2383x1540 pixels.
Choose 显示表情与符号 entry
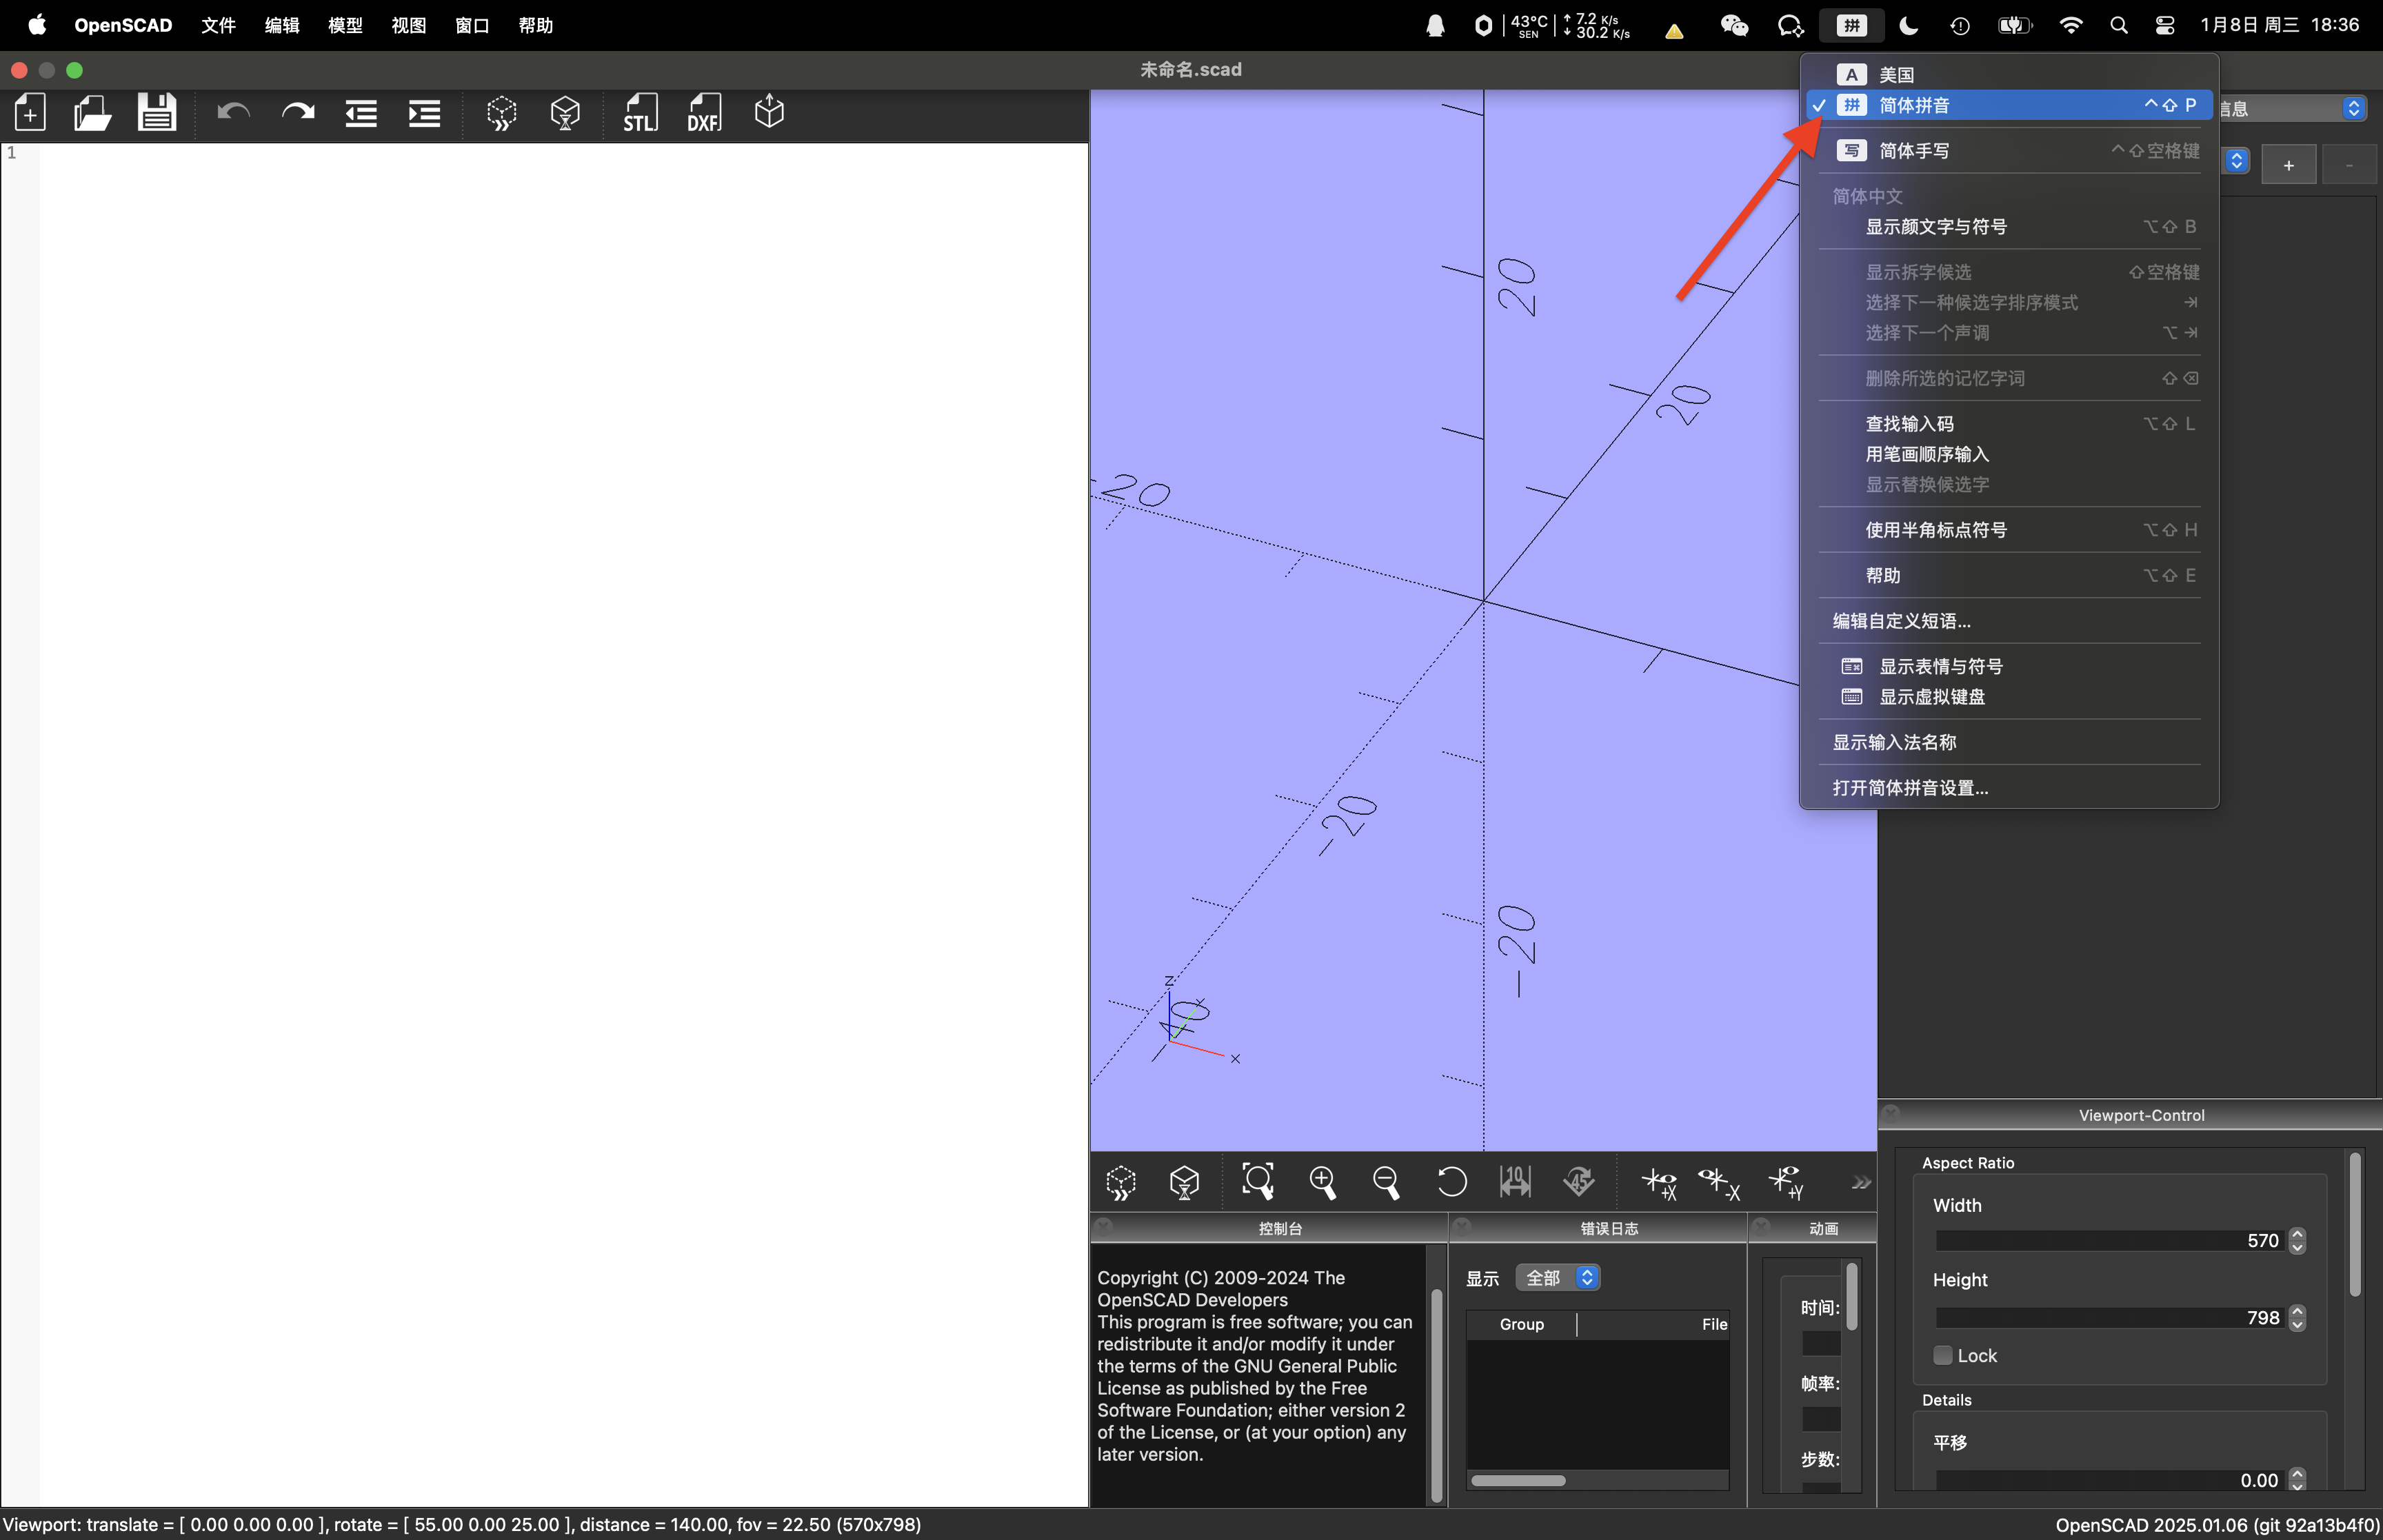[2009, 666]
